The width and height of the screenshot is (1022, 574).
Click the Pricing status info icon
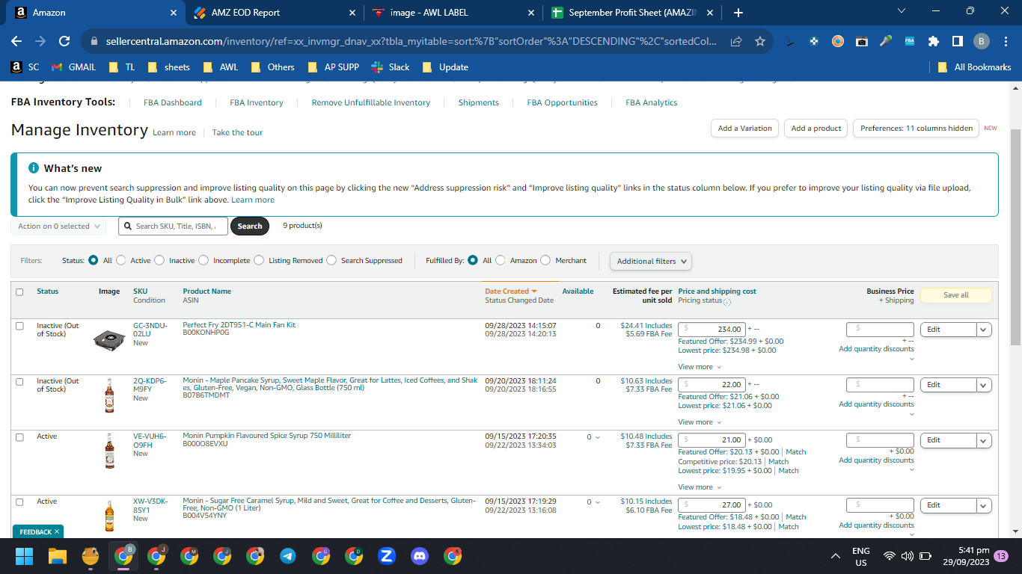727,302
